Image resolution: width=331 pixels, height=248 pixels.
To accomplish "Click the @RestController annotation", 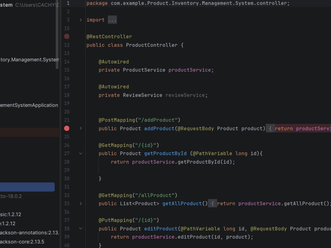I will tap(109, 36).
